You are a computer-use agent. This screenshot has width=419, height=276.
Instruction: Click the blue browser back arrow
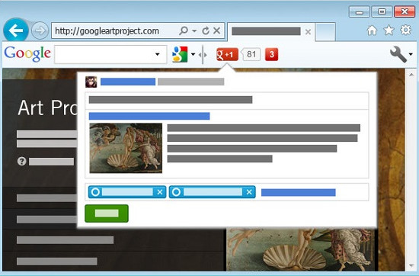[x=16, y=30]
